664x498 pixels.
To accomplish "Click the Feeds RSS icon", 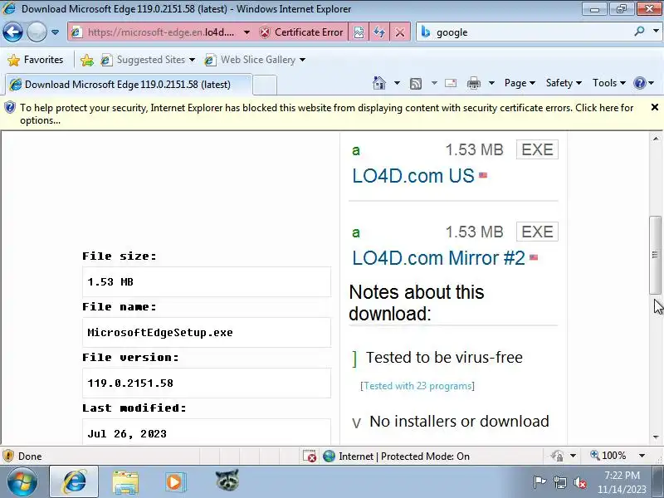I will pos(416,84).
